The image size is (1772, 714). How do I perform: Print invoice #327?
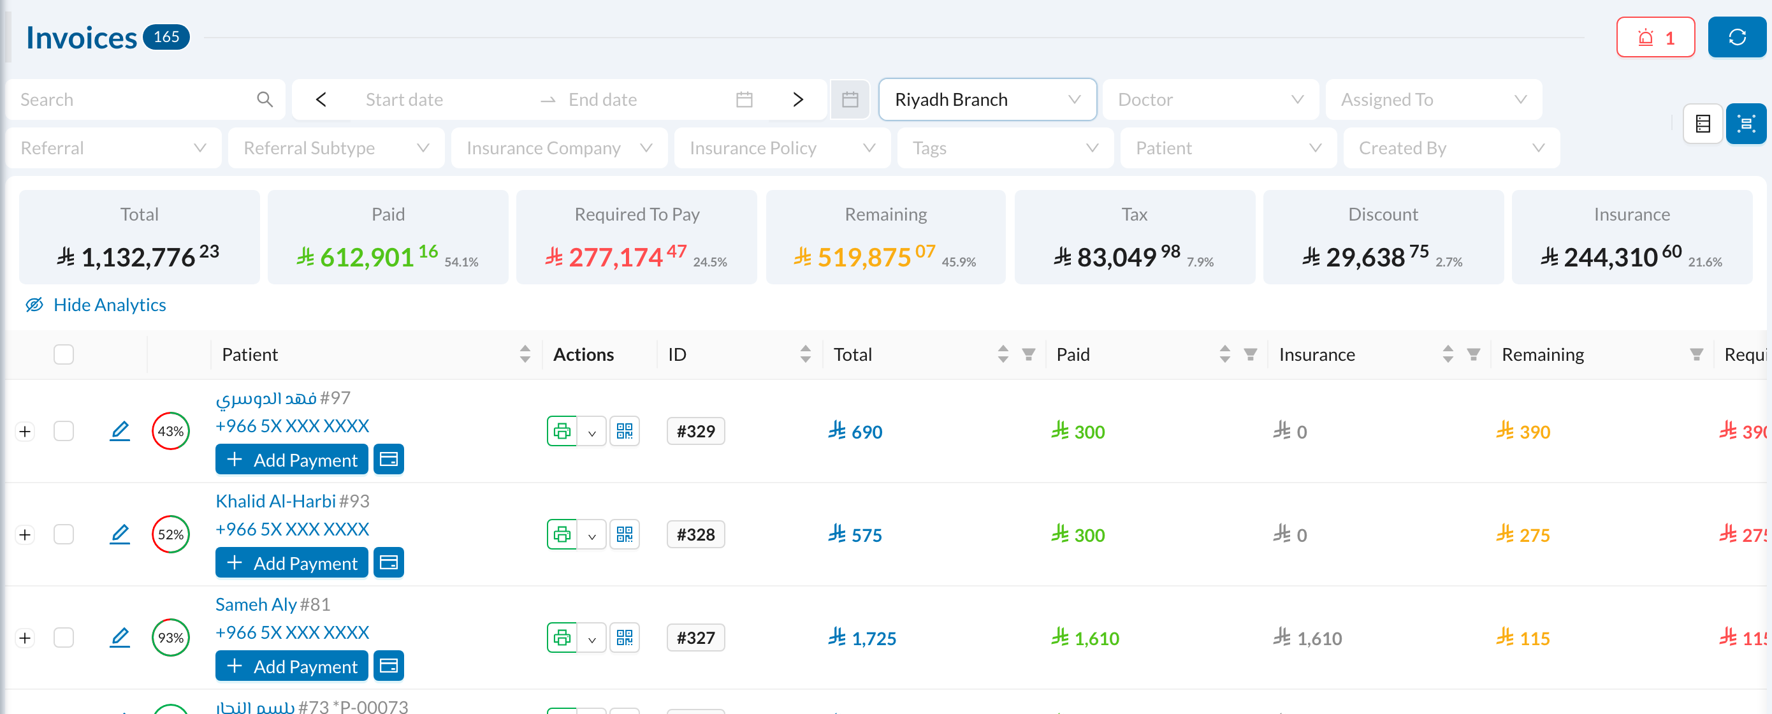[x=562, y=637]
